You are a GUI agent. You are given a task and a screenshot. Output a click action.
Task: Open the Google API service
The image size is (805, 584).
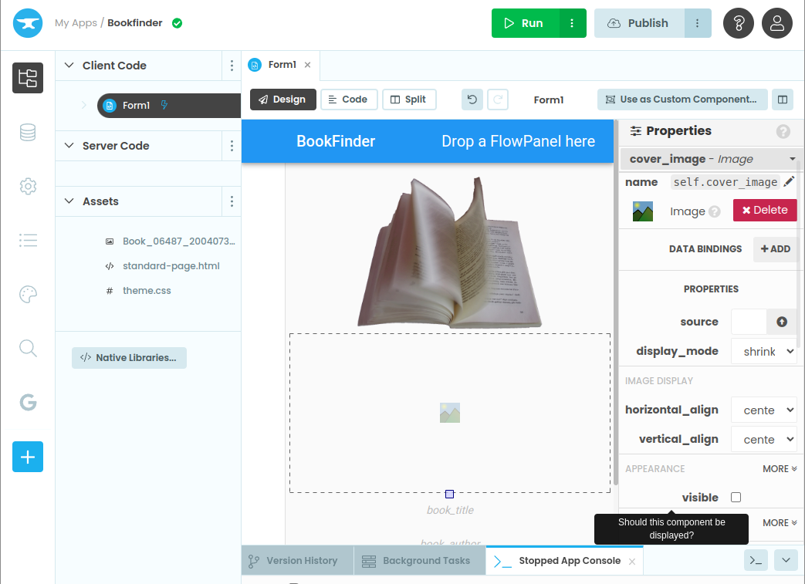[x=28, y=402]
